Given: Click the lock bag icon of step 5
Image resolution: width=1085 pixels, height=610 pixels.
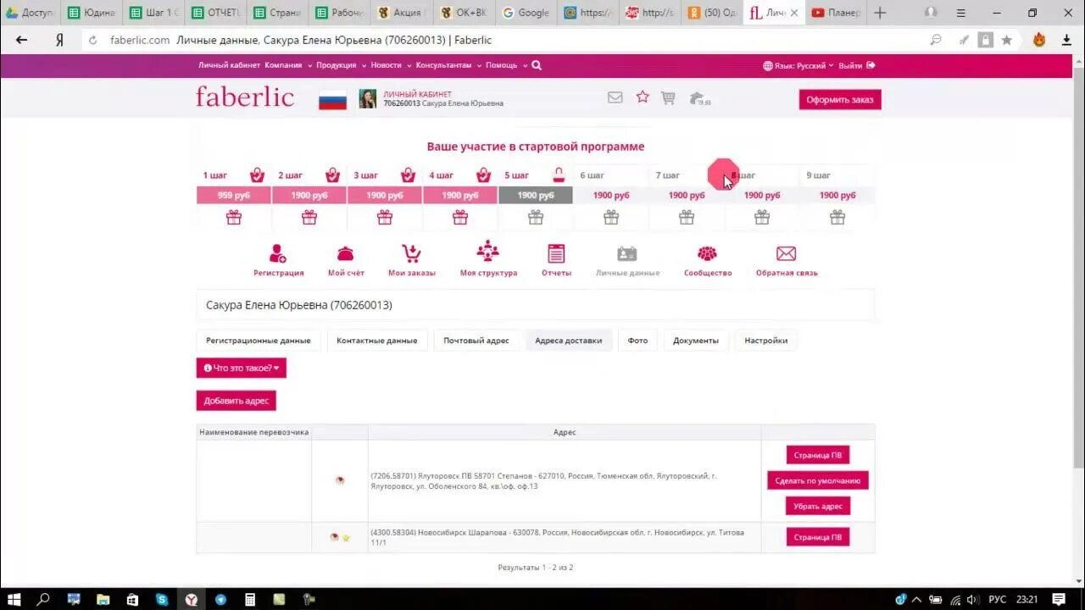Looking at the screenshot, I should pos(559,175).
